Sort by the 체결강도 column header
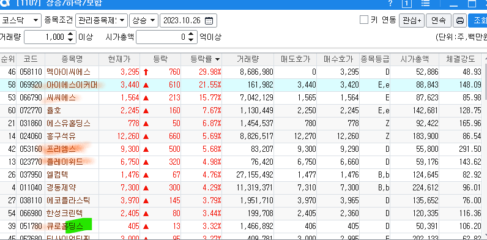 click(460, 59)
